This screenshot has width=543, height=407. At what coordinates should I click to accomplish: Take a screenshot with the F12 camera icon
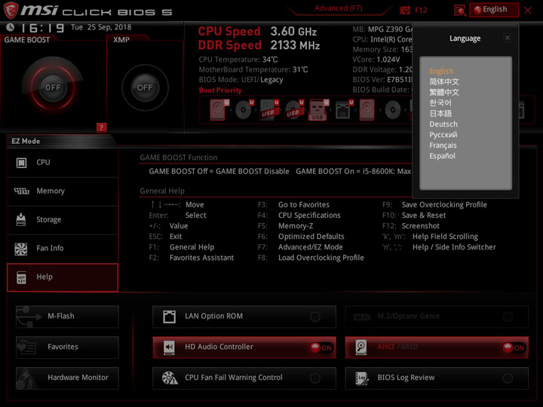404,10
